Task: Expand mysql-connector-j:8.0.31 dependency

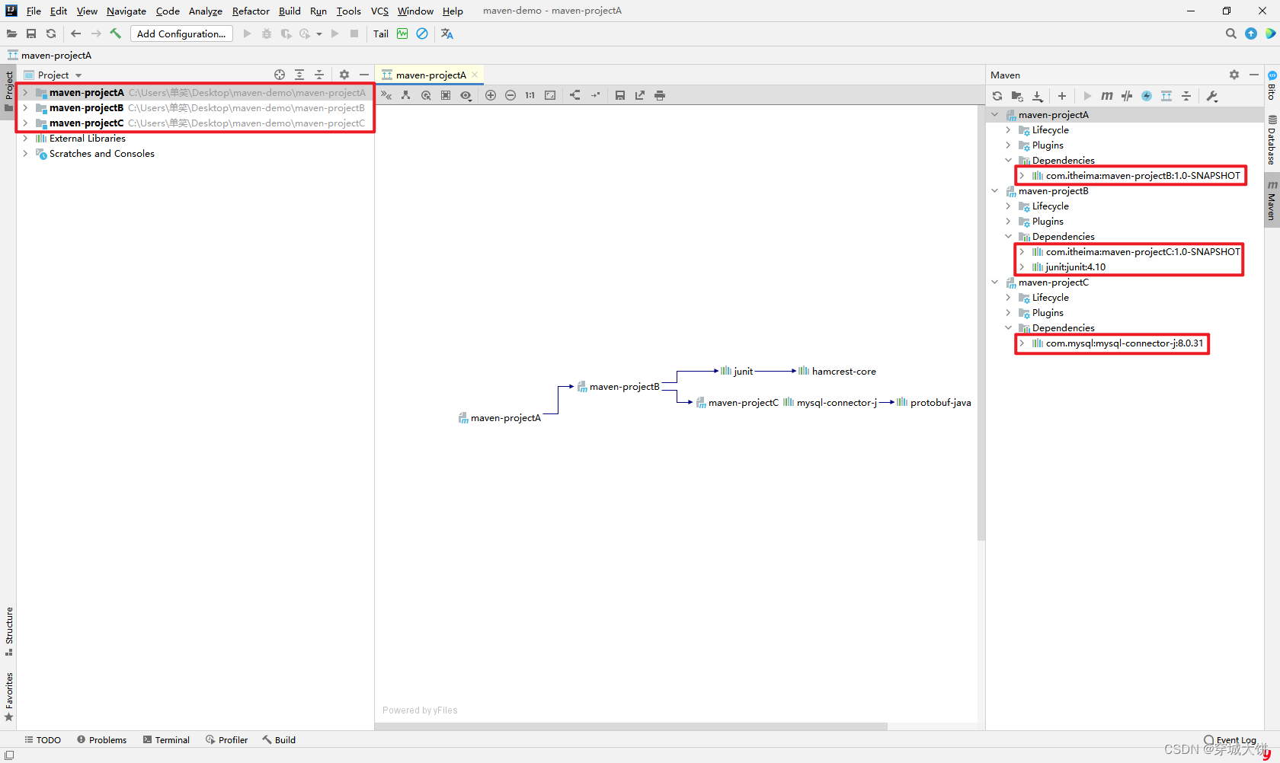Action: 1022,343
